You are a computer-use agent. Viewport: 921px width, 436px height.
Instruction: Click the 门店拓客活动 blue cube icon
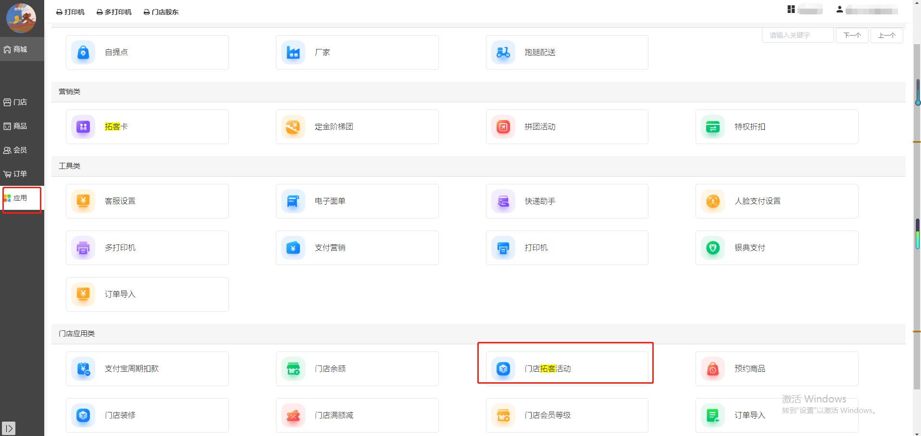[x=503, y=369]
